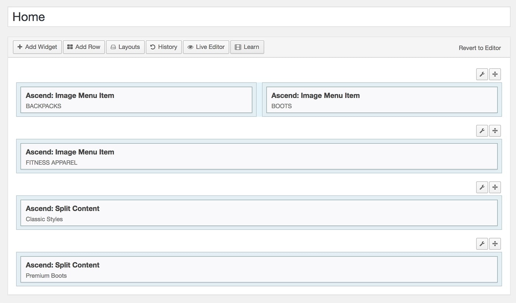Click the Home page title field
This screenshot has width=516, height=303.
tap(259, 17)
